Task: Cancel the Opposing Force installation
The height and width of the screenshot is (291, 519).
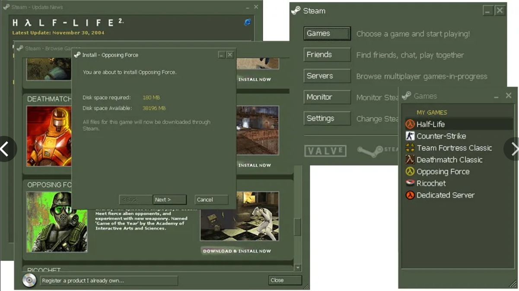Action: 211,200
